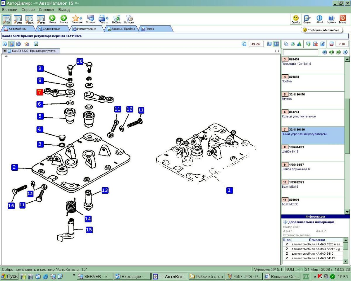This screenshot has height=281, width=351.
Task: Go to next part with green arrow
Action: (x=338, y=52)
